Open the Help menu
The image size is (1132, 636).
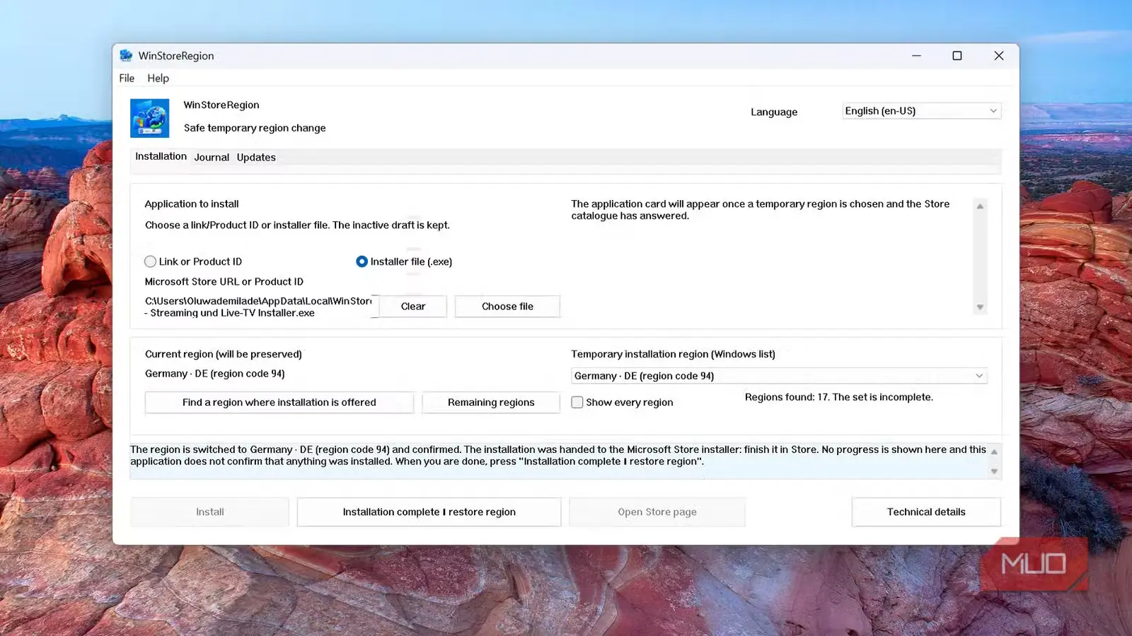point(158,78)
